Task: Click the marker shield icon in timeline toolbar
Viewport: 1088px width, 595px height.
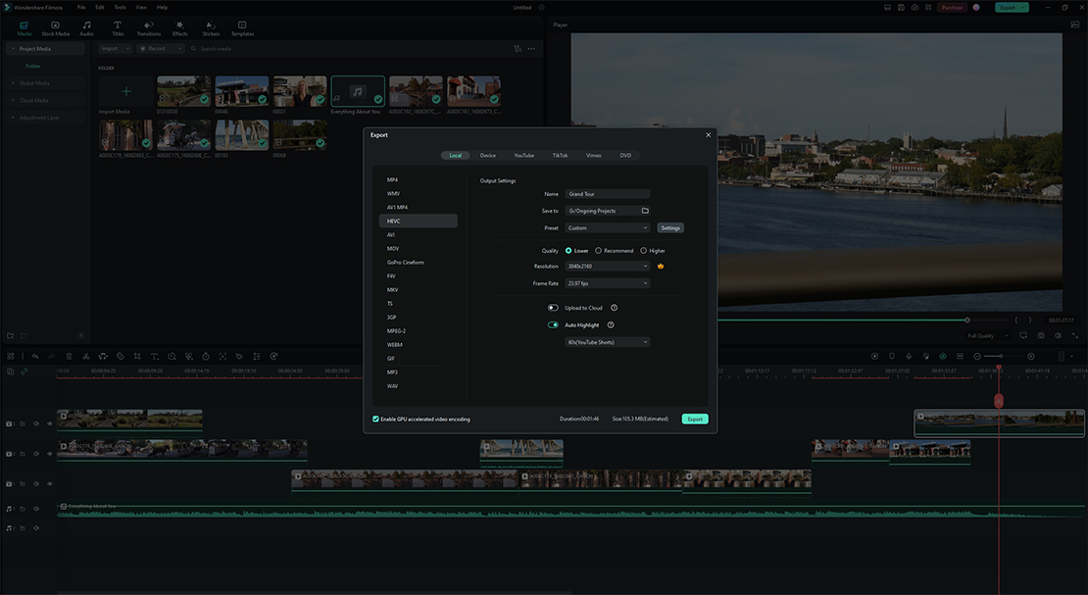Action: tap(892, 356)
